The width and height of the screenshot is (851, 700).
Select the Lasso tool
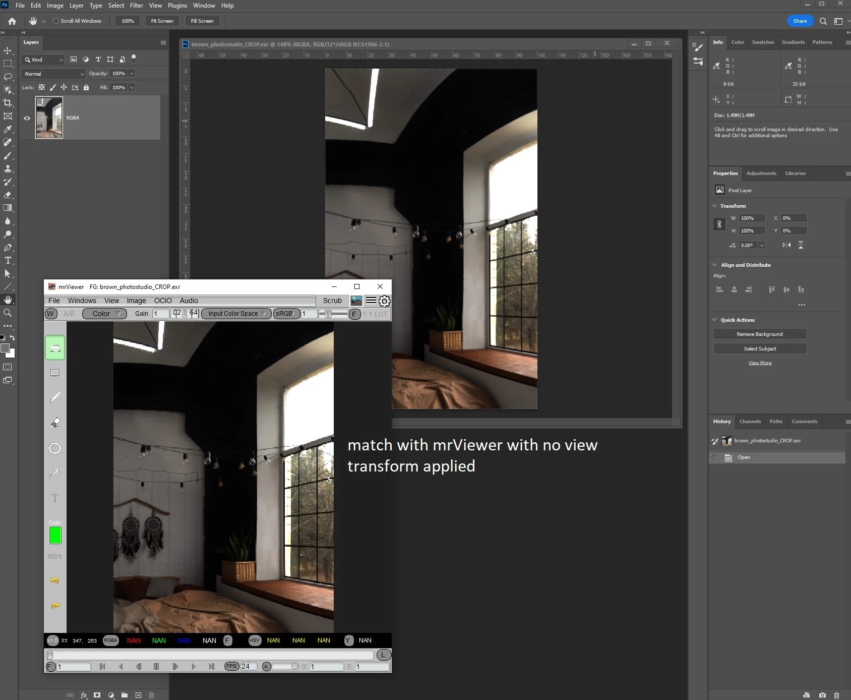8,77
